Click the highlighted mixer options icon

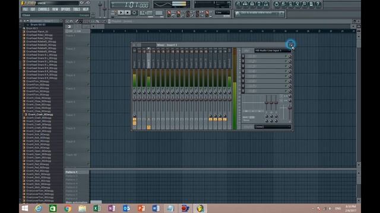(x=290, y=44)
